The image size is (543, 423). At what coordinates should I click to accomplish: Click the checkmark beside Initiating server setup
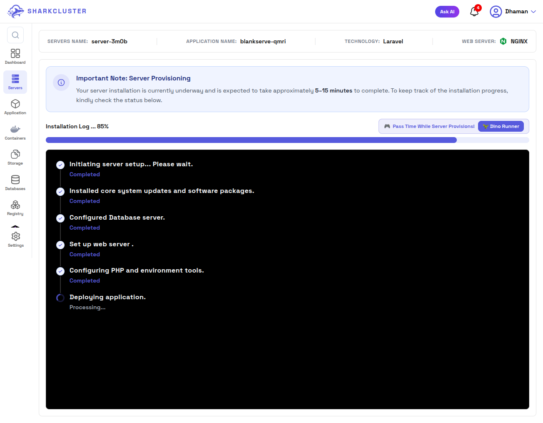(x=60, y=165)
